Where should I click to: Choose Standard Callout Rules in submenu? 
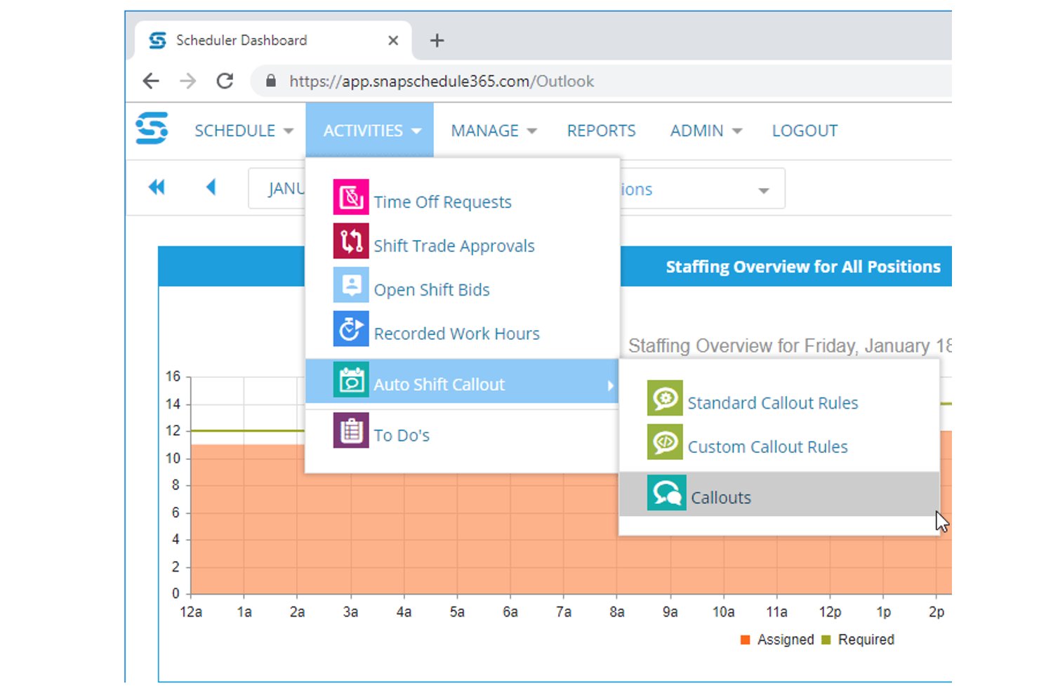point(773,403)
